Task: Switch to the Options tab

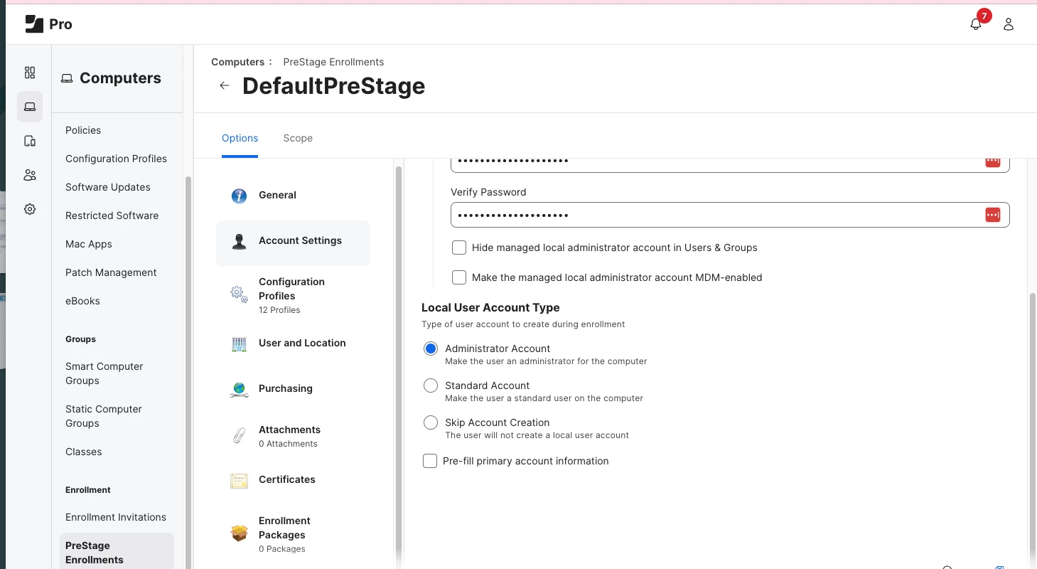Action: pyautogui.click(x=240, y=138)
